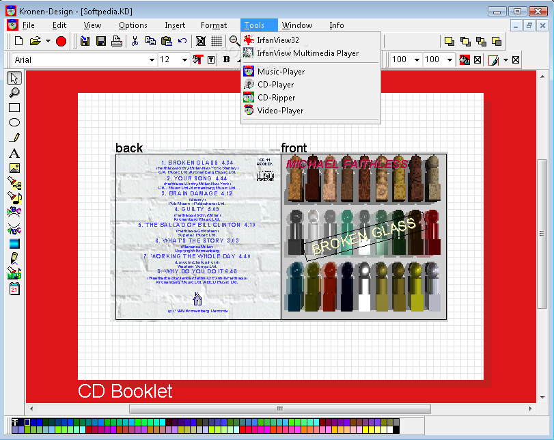Click the send to back icon

pyautogui.click(x=497, y=41)
